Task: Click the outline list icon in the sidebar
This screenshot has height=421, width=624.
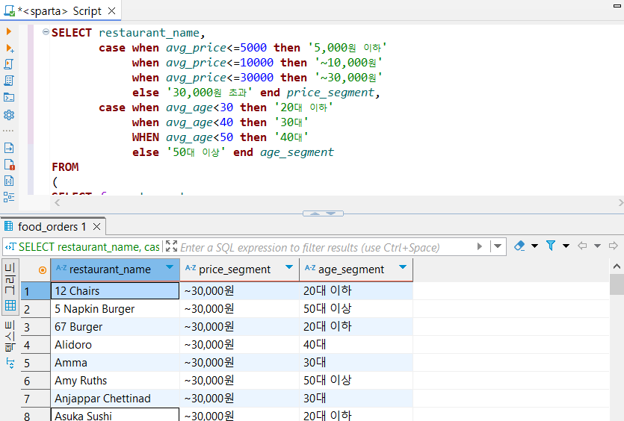Action: click(x=9, y=197)
